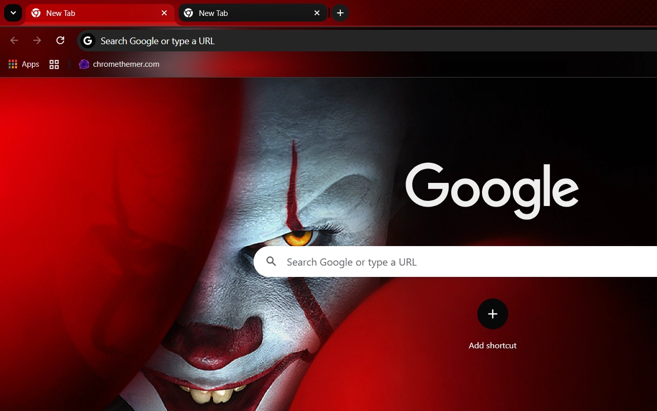
Task: Open the chromethemer.com bookmark
Action: [x=119, y=64]
